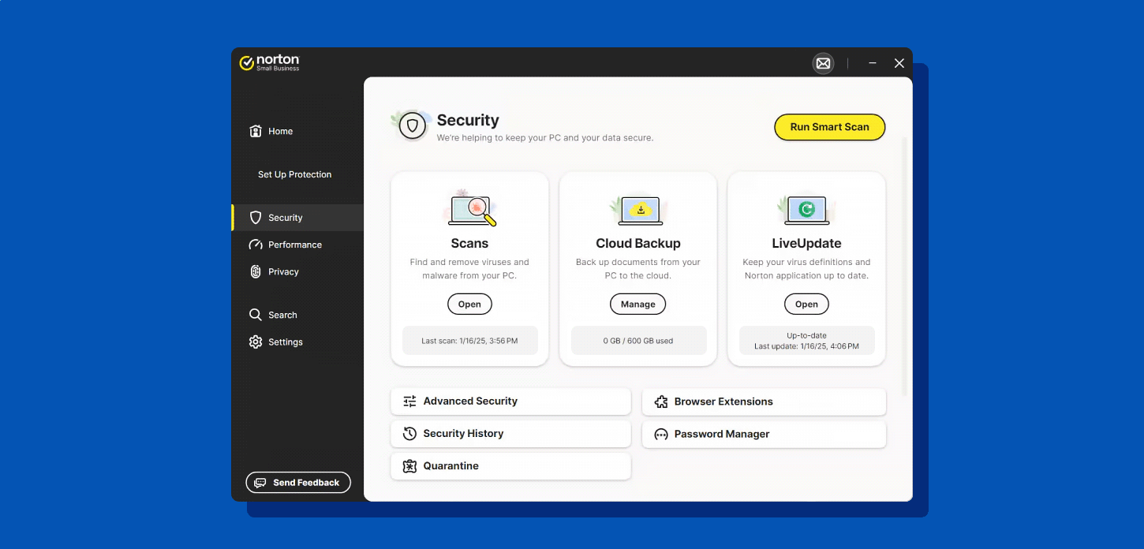Click the Performance gauge icon
Image resolution: width=1144 pixels, height=549 pixels.
coord(255,245)
